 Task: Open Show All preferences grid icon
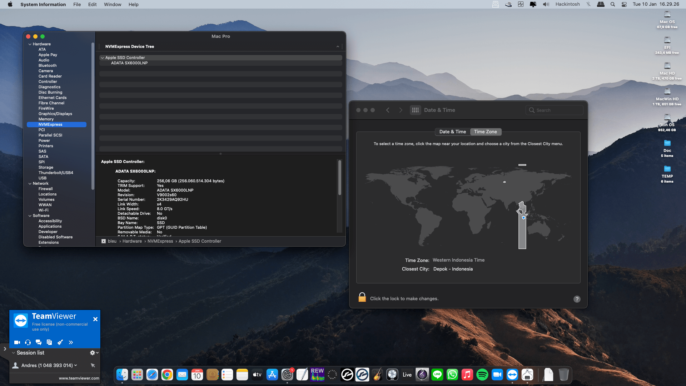(415, 110)
